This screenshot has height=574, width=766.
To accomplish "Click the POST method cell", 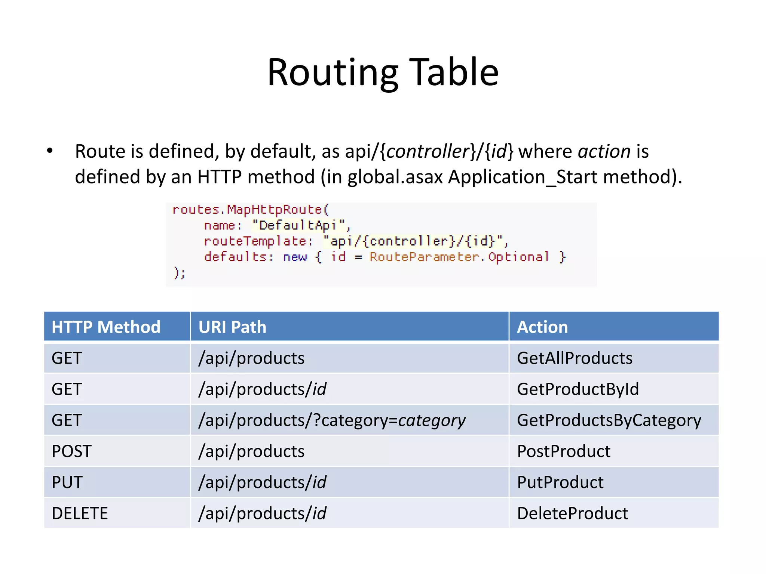I will click(71, 451).
